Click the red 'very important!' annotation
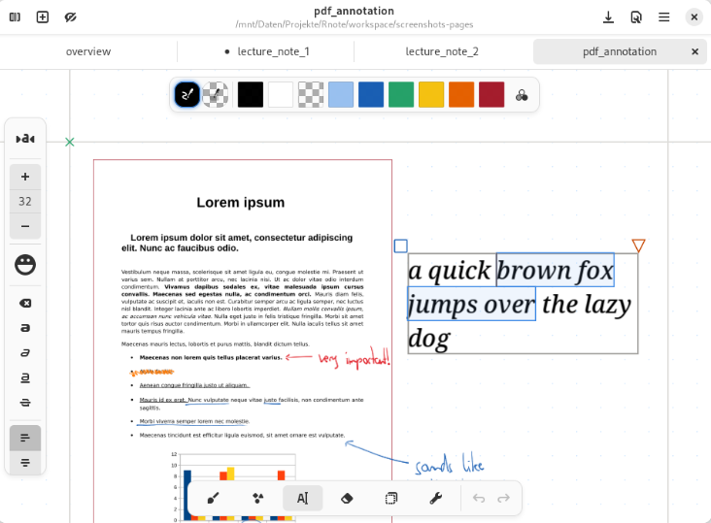Viewport: 711px width, 523px height. [355, 359]
